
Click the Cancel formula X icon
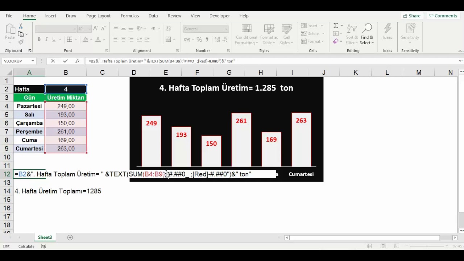point(53,61)
